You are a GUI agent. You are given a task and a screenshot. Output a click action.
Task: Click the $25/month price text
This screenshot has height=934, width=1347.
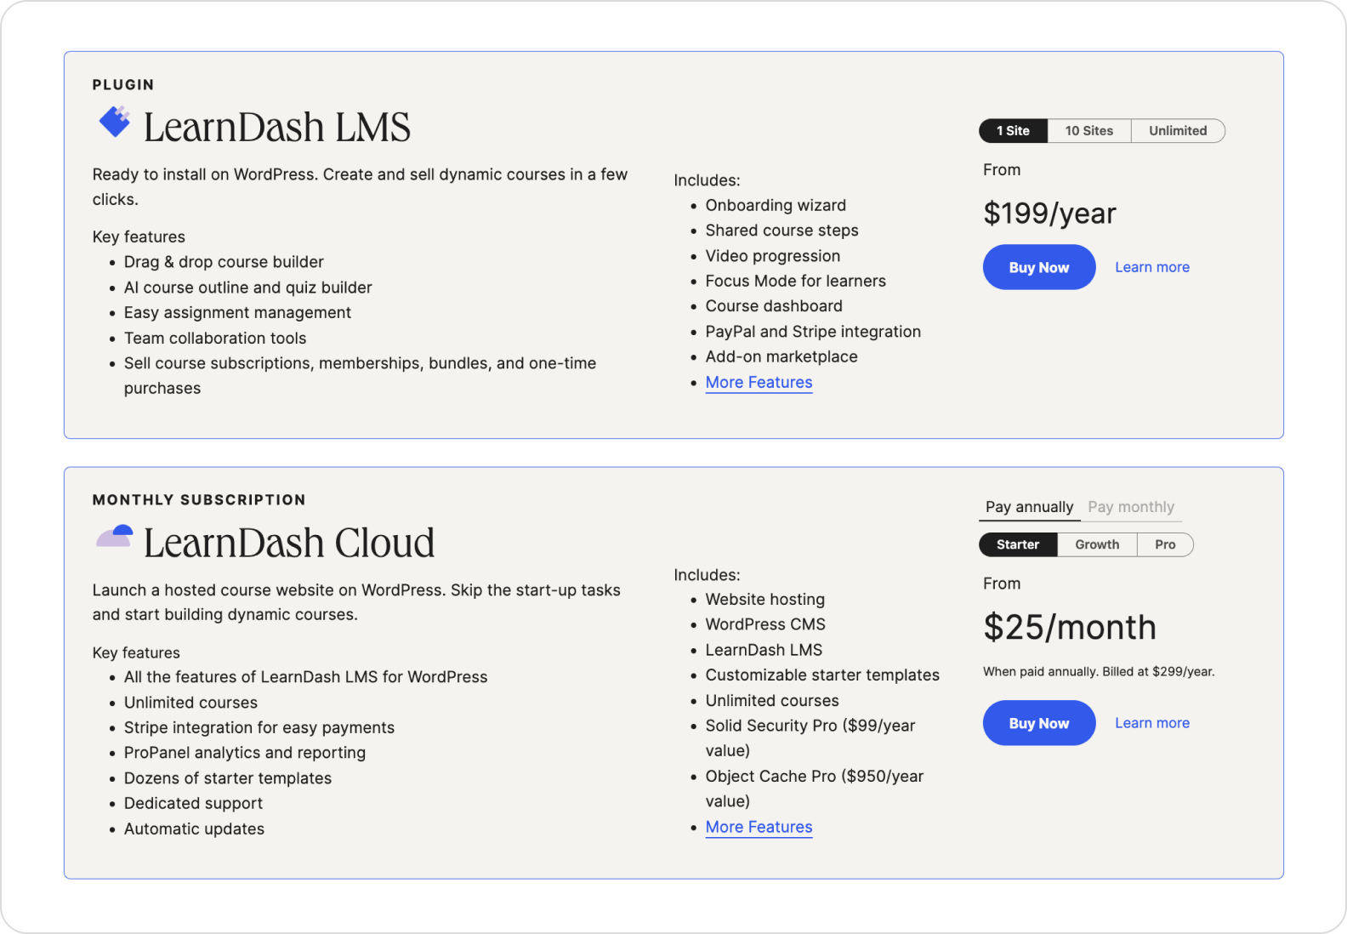coord(1070,628)
